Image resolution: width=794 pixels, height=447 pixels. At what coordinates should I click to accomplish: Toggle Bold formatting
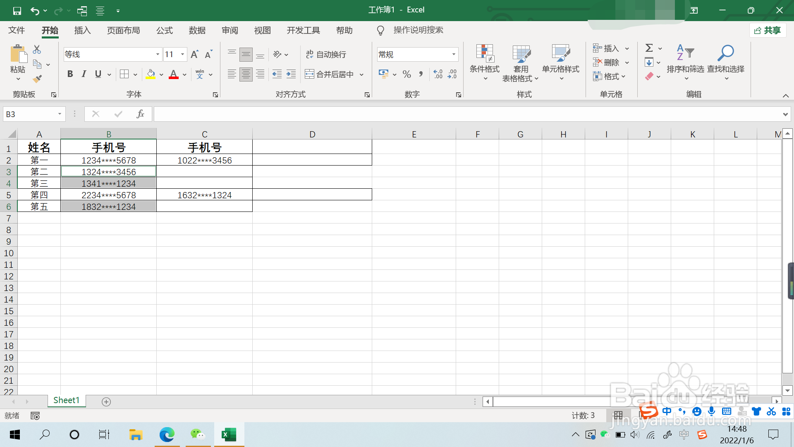pos(70,74)
